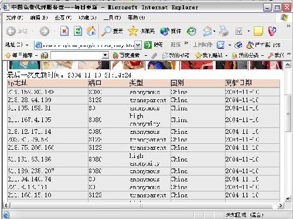Click the eraser icon in the assistant toolbar
This screenshot has width=293, height=219.
click(239, 45)
